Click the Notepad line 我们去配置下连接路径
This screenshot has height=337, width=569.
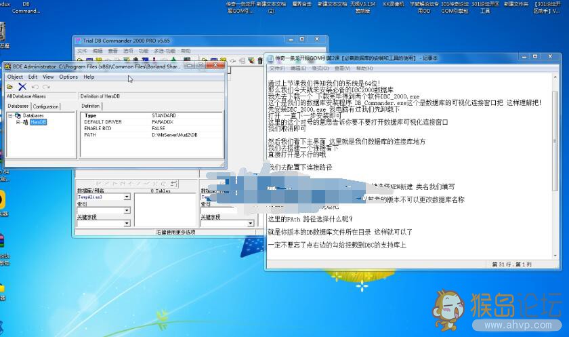pyautogui.click(x=300, y=167)
